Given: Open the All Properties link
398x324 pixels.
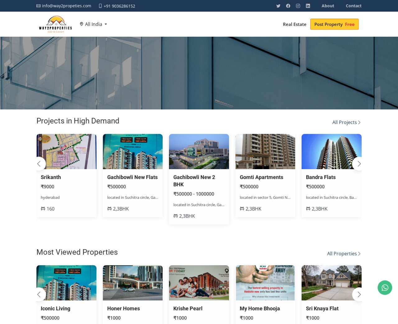Looking at the screenshot, I should point(344,254).
